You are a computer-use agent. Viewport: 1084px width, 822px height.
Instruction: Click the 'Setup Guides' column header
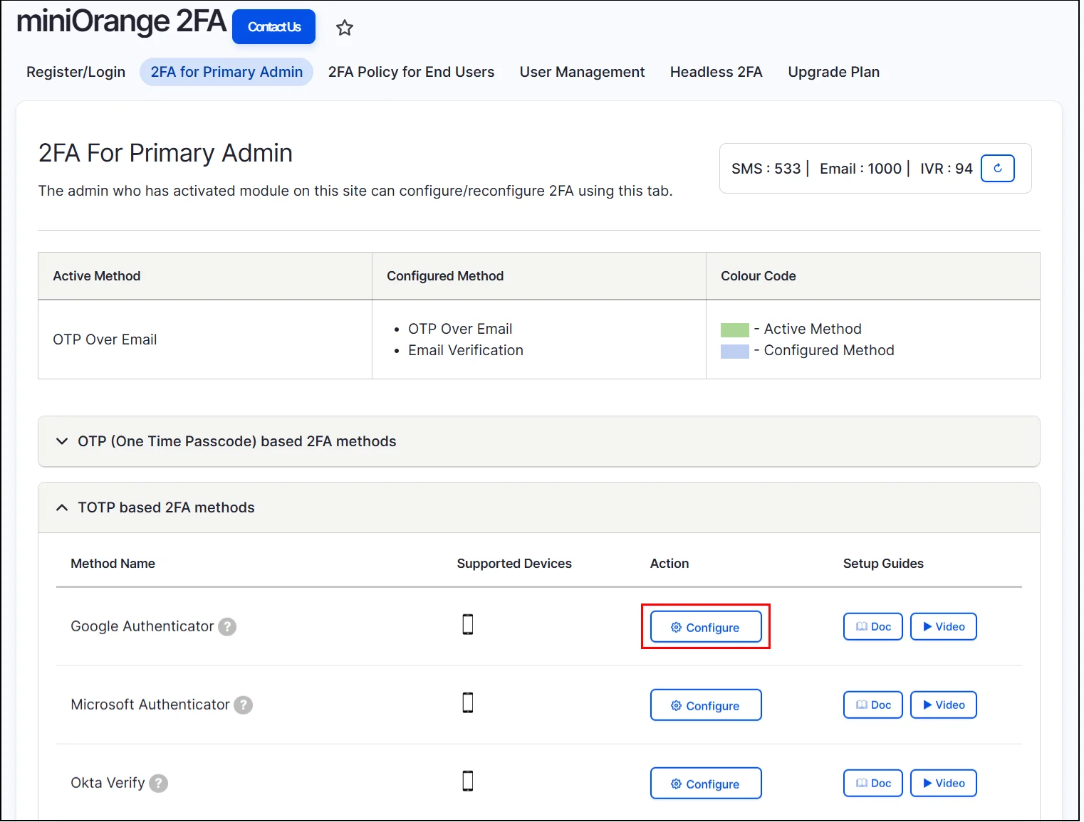(x=883, y=564)
